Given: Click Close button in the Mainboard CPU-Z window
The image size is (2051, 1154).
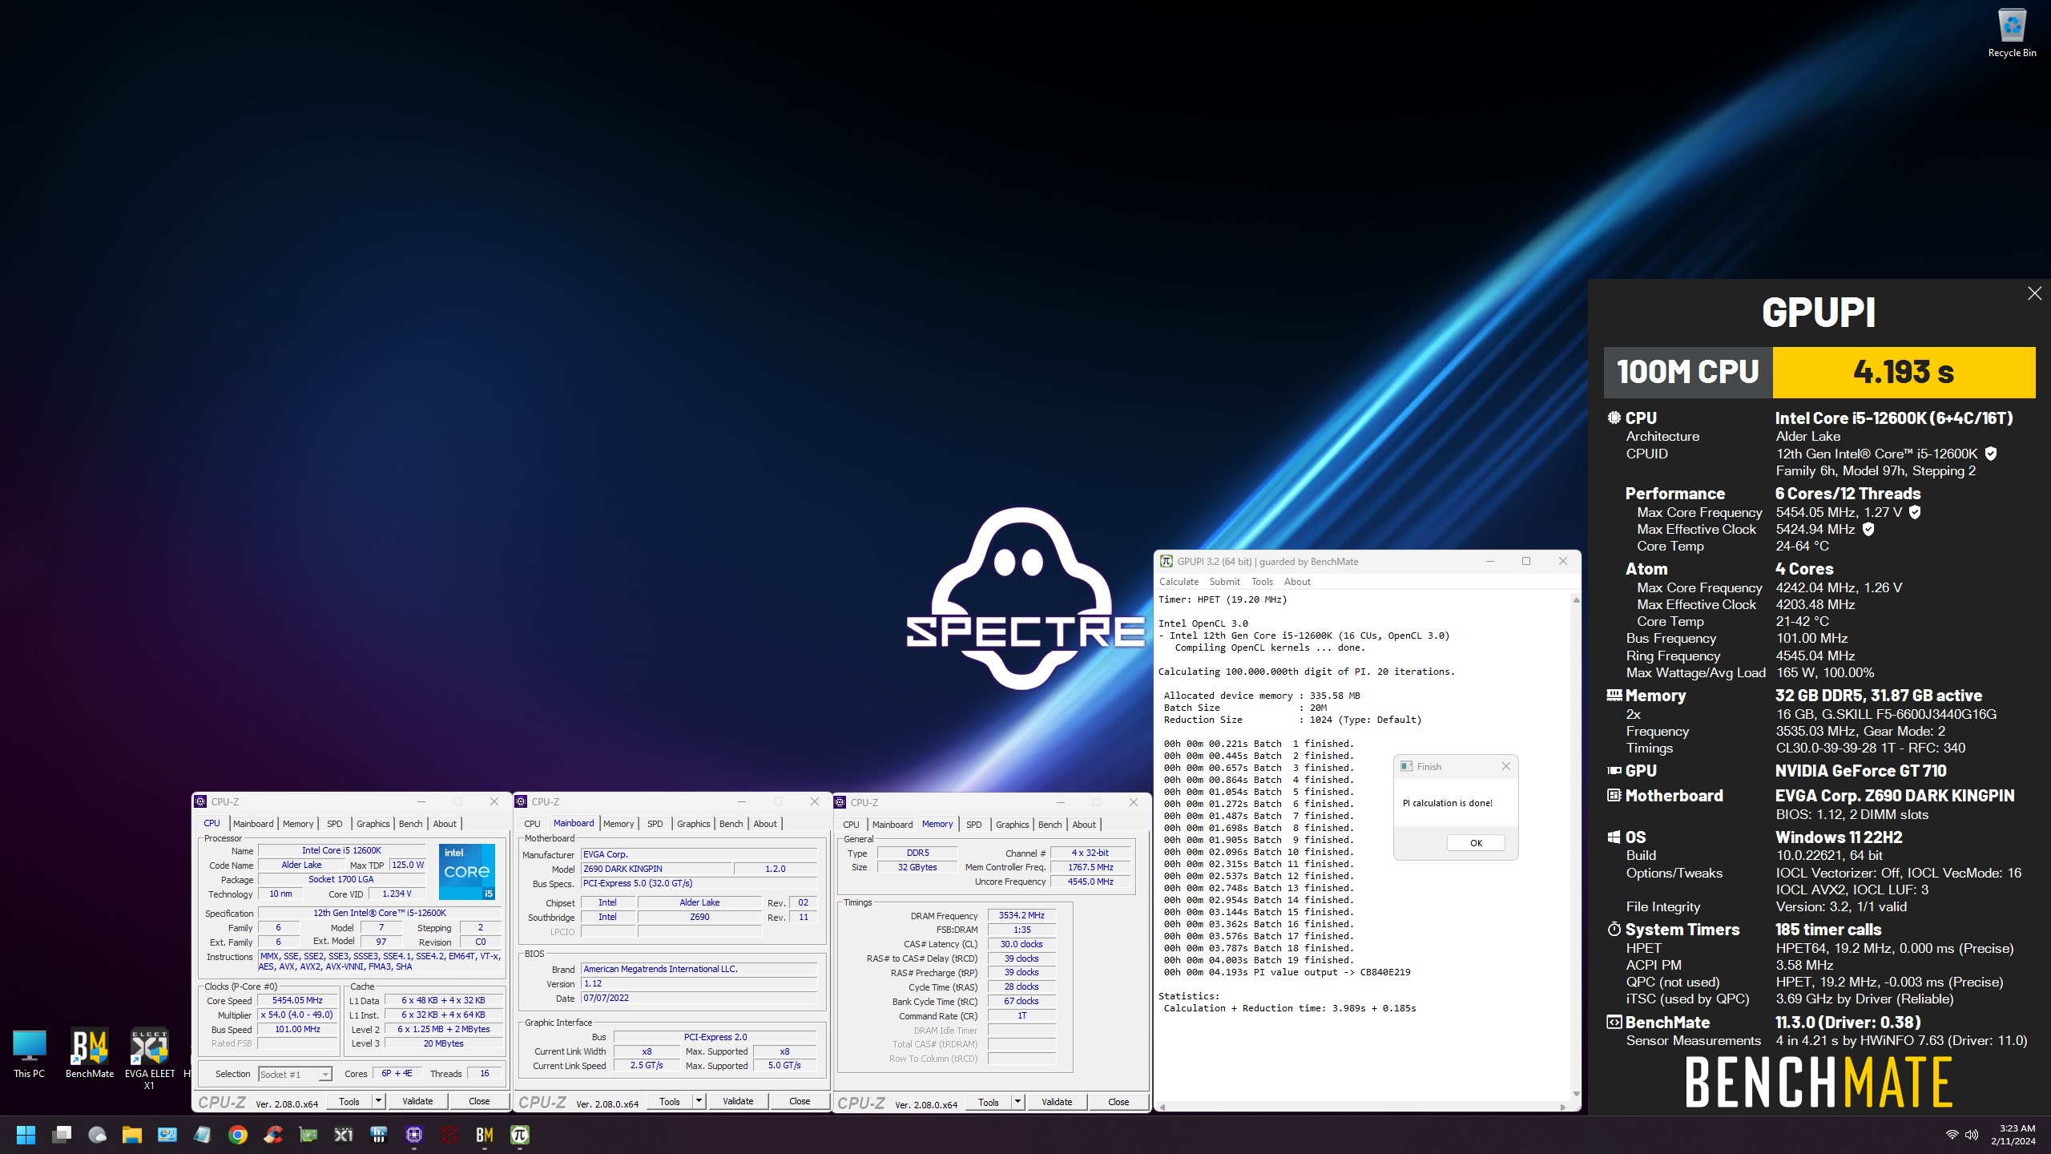Looking at the screenshot, I should point(800,1101).
